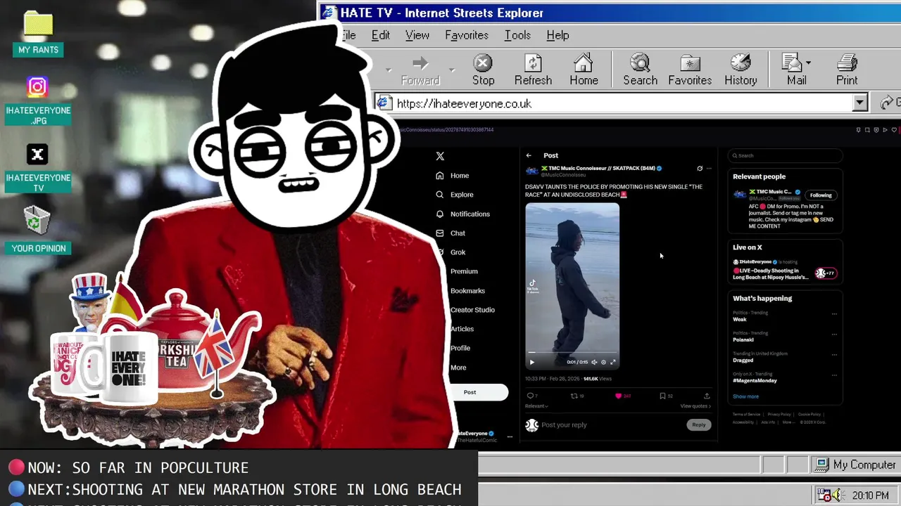Open My Computer in the status bar
The width and height of the screenshot is (901, 506).
856,465
